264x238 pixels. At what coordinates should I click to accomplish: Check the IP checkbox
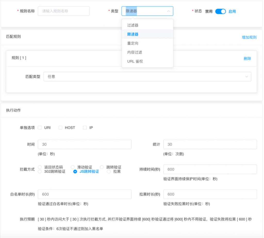[x=85, y=128]
